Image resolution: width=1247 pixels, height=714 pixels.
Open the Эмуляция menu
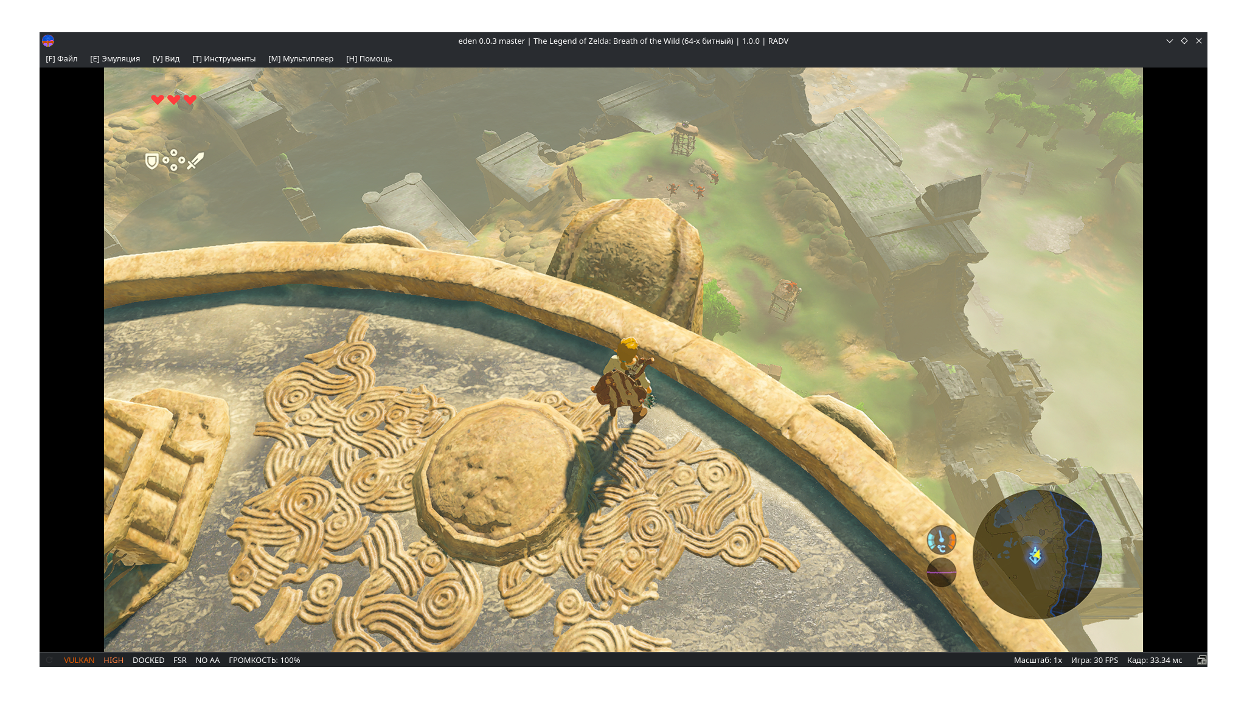(115, 58)
